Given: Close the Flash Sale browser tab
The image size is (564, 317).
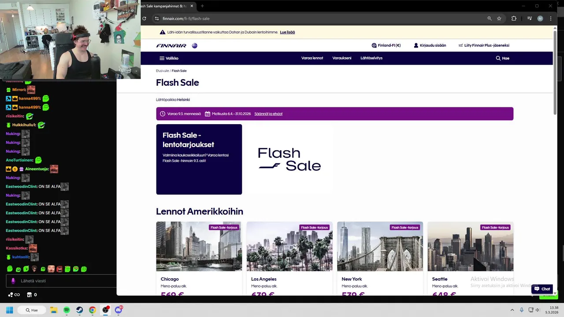Looking at the screenshot, I should point(192,6).
